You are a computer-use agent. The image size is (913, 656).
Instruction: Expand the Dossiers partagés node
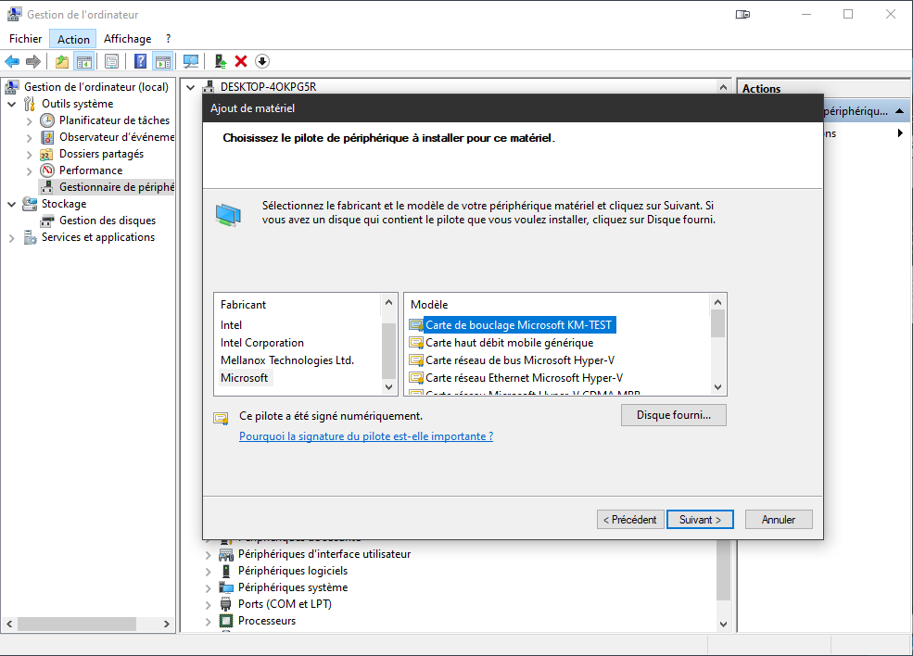[x=29, y=154]
